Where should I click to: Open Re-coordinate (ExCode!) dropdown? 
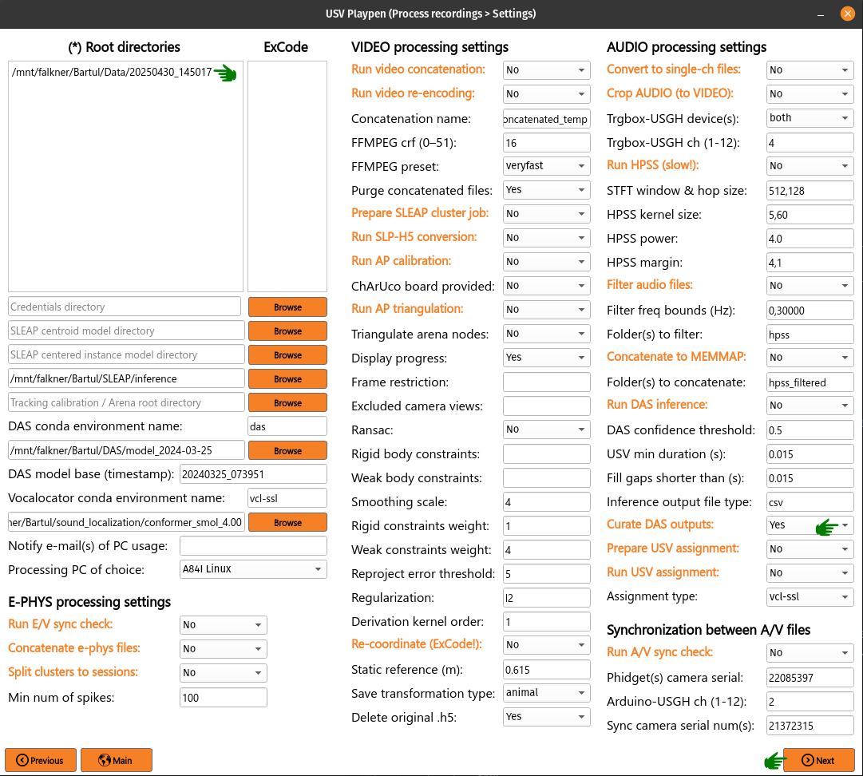tap(546, 644)
